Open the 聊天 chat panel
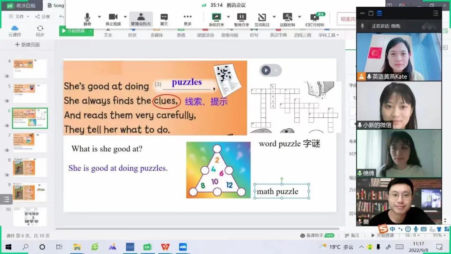This screenshot has width=451, height=254. coord(164,19)
